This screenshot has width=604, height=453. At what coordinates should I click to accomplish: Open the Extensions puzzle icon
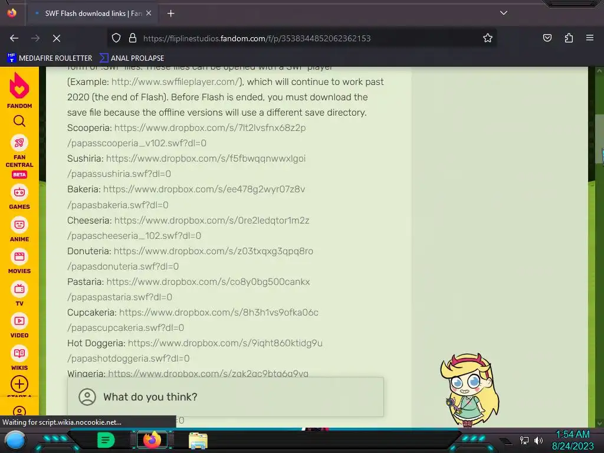tap(569, 38)
